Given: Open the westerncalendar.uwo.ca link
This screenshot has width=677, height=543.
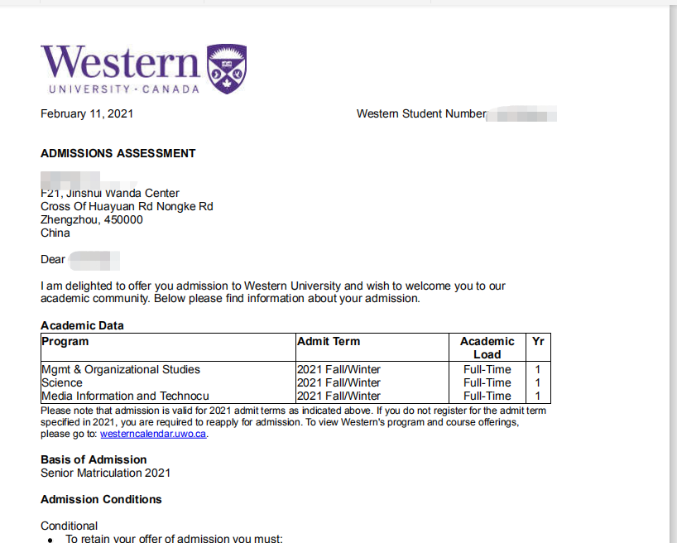Looking at the screenshot, I should click(153, 434).
